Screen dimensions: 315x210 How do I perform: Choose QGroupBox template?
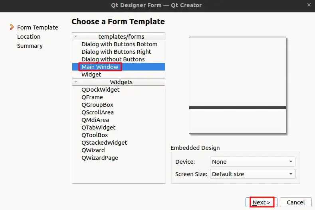[119, 105]
